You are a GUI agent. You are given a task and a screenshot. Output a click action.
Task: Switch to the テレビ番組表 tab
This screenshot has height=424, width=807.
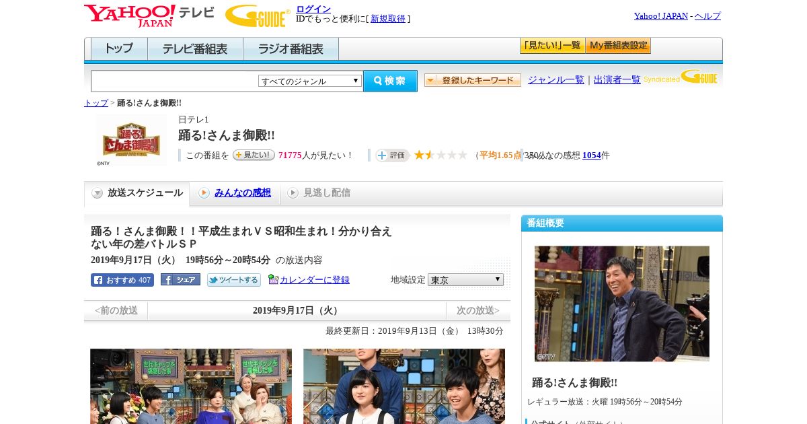pos(195,49)
